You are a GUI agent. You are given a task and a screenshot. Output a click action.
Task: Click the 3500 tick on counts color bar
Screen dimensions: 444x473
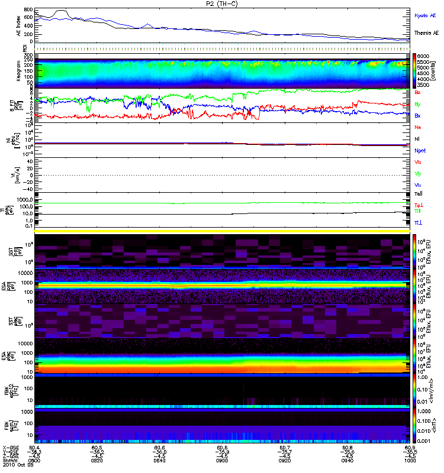coord(423,85)
